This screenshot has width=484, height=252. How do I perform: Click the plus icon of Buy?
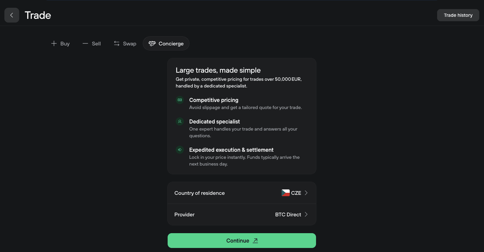(x=54, y=43)
